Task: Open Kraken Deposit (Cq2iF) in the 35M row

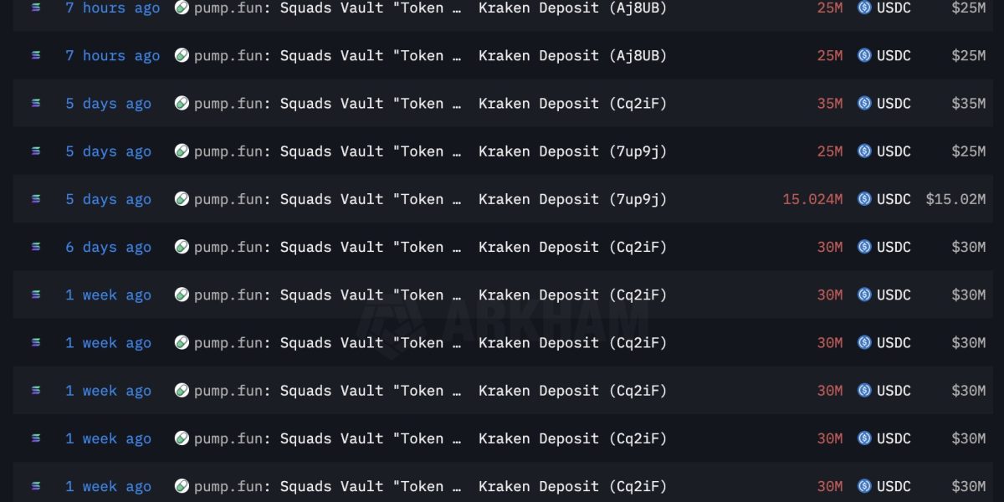Action: (x=572, y=104)
